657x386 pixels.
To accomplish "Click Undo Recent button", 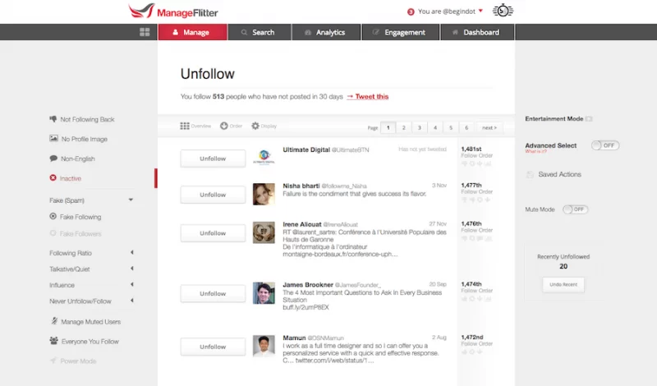I will coord(563,285).
